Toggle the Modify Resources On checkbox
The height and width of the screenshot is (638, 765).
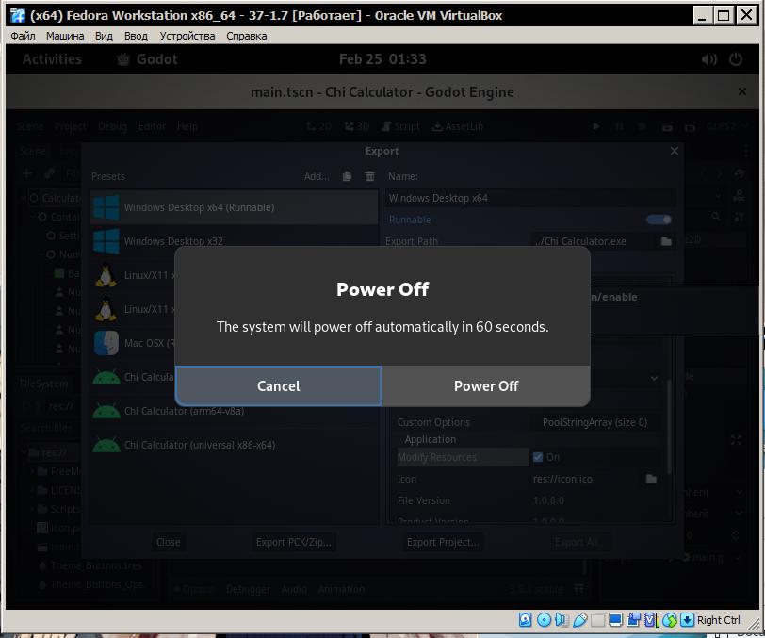point(538,457)
